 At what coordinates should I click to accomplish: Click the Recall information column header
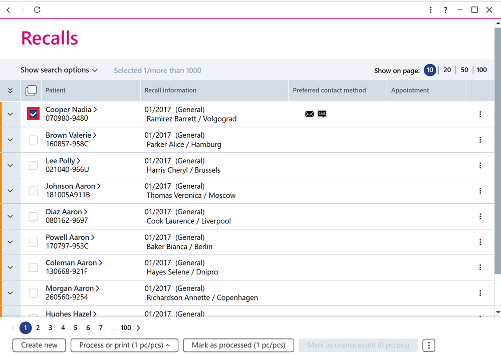tap(214, 90)
